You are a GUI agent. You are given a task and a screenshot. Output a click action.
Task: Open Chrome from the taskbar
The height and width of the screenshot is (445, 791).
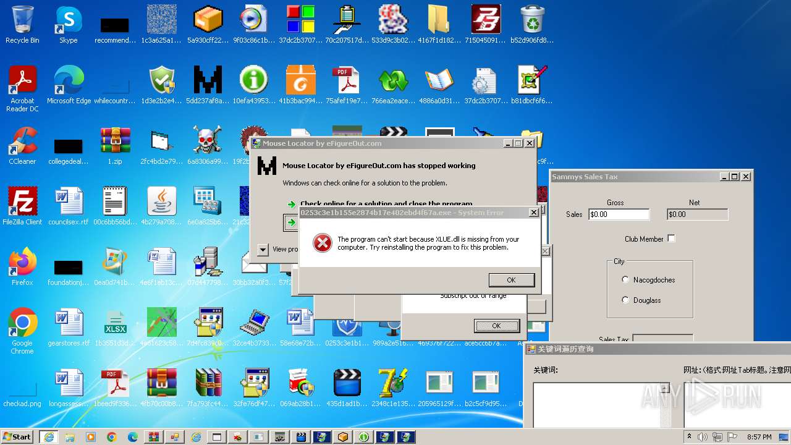(x=111, y=437)
